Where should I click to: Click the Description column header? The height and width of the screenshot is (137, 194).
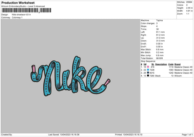click(x=161, y=64)
